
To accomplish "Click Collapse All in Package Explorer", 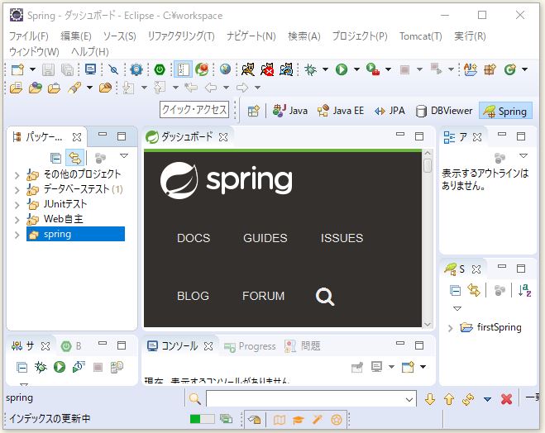I will pyautogui.click(x=55, y=159).
